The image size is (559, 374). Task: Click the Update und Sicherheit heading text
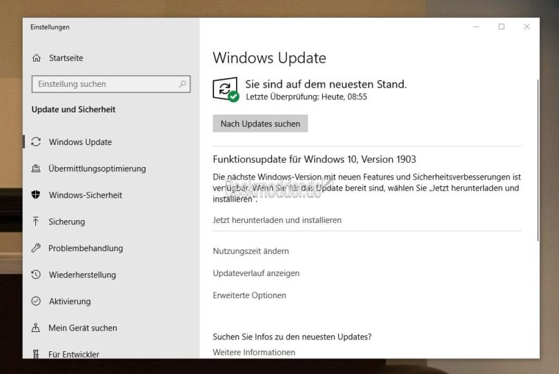pos(73,110)
